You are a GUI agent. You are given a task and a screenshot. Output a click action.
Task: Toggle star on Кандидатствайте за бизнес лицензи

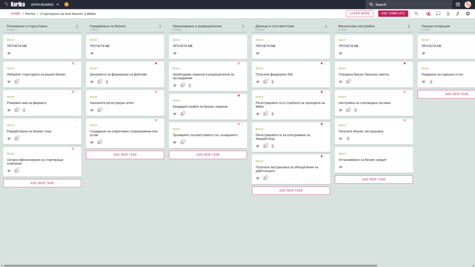pos(239,95)
